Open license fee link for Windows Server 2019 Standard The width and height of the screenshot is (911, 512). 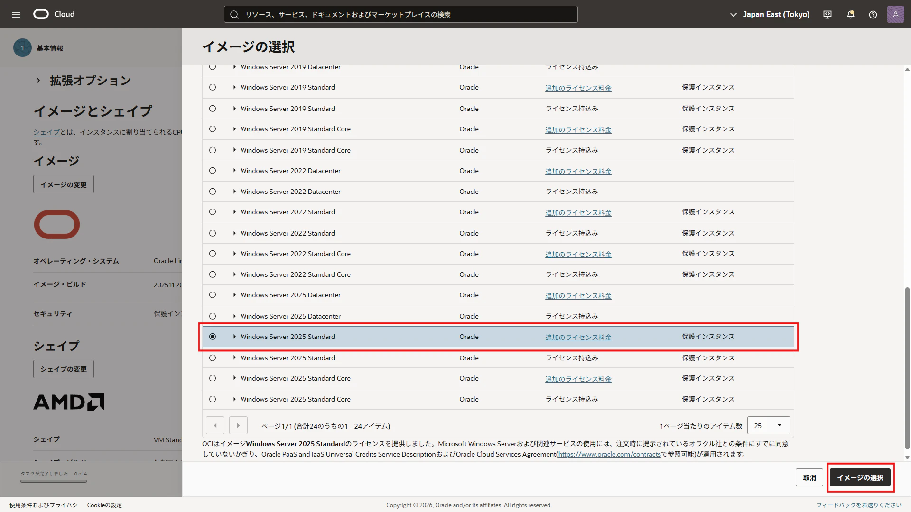click(x=578, y=88)
